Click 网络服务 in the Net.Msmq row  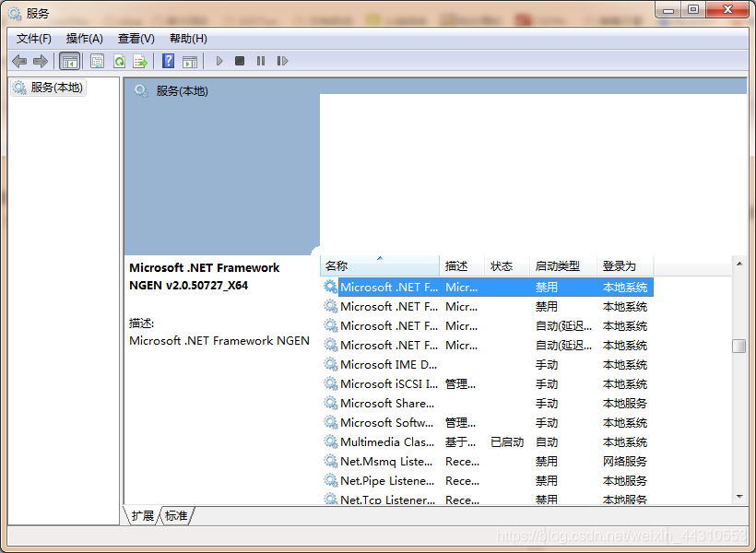pos(625,462)
